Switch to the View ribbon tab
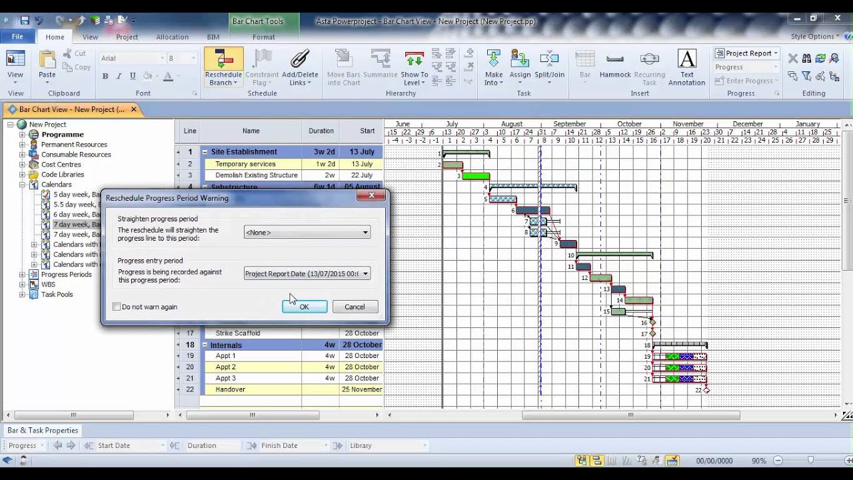 click(x=90, y=37)
